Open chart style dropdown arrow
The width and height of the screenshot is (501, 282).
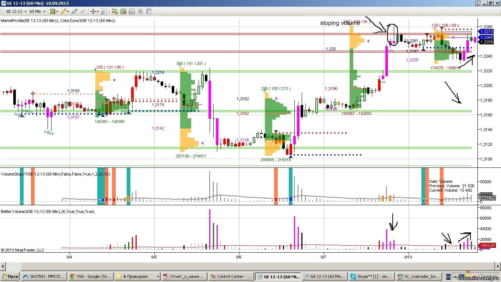[57, 12]
